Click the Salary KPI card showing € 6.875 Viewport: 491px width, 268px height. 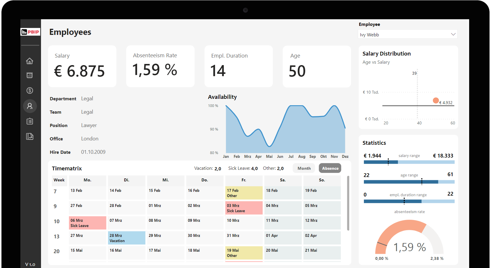tap(82, 66)
